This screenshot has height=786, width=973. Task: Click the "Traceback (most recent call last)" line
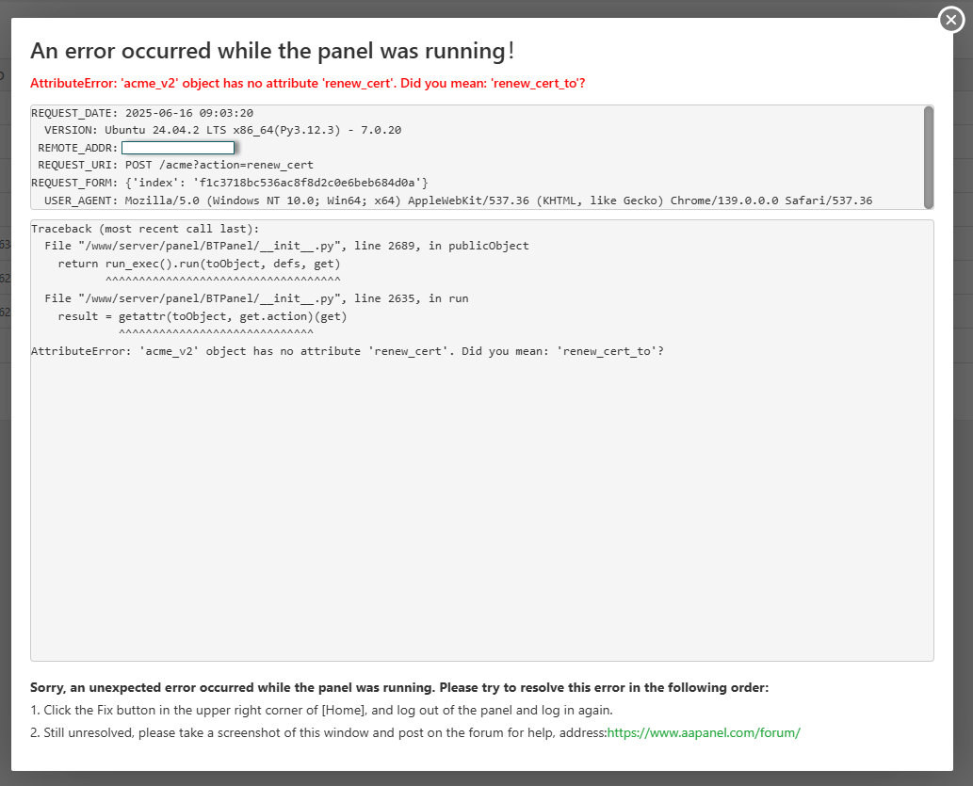[144, 229]
